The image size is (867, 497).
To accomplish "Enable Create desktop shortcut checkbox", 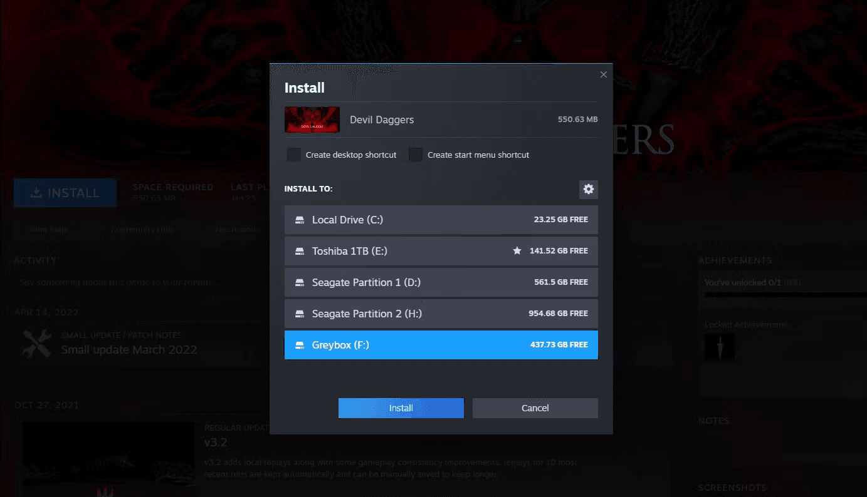I will (x=294, y=155).
